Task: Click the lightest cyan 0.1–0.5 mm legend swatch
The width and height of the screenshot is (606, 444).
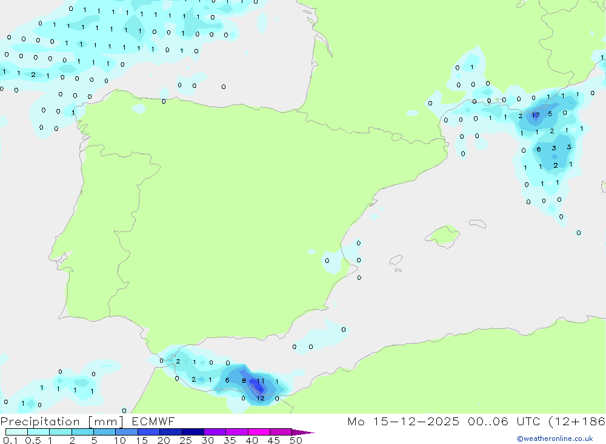Action: [16, 432]
